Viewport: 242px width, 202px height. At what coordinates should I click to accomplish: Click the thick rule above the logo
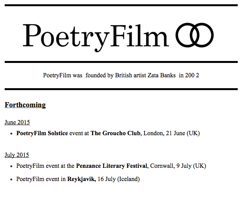click(121, 5)
